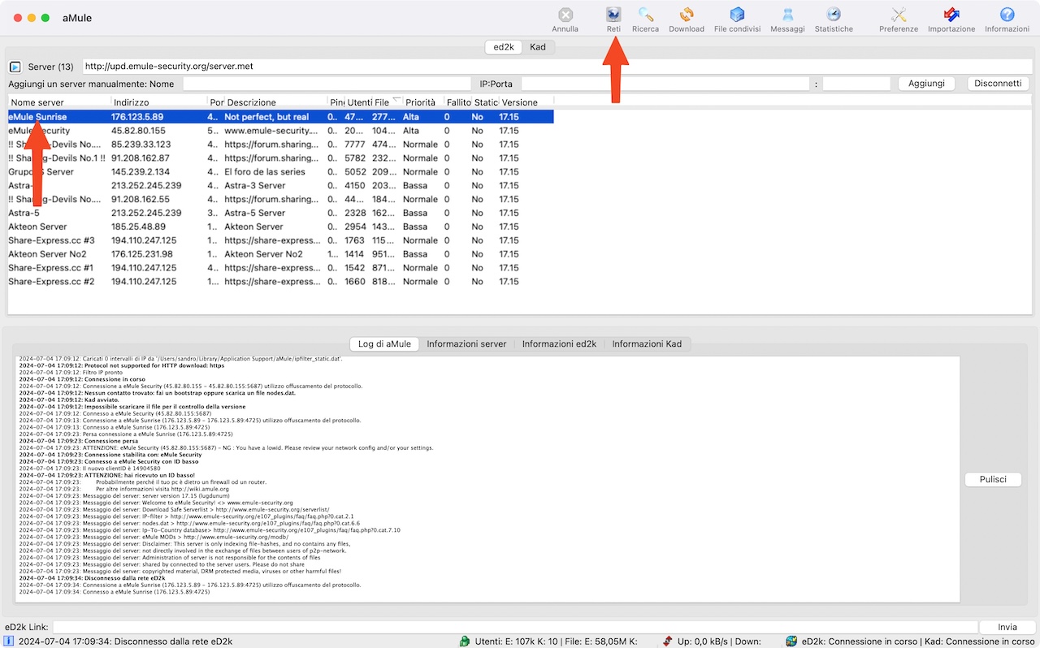Image resolution: width=1040 pixels, height=648 pixels.
Task: Focus the port number field after the colon
Action: pyautogui.click(x=856, y=84)
